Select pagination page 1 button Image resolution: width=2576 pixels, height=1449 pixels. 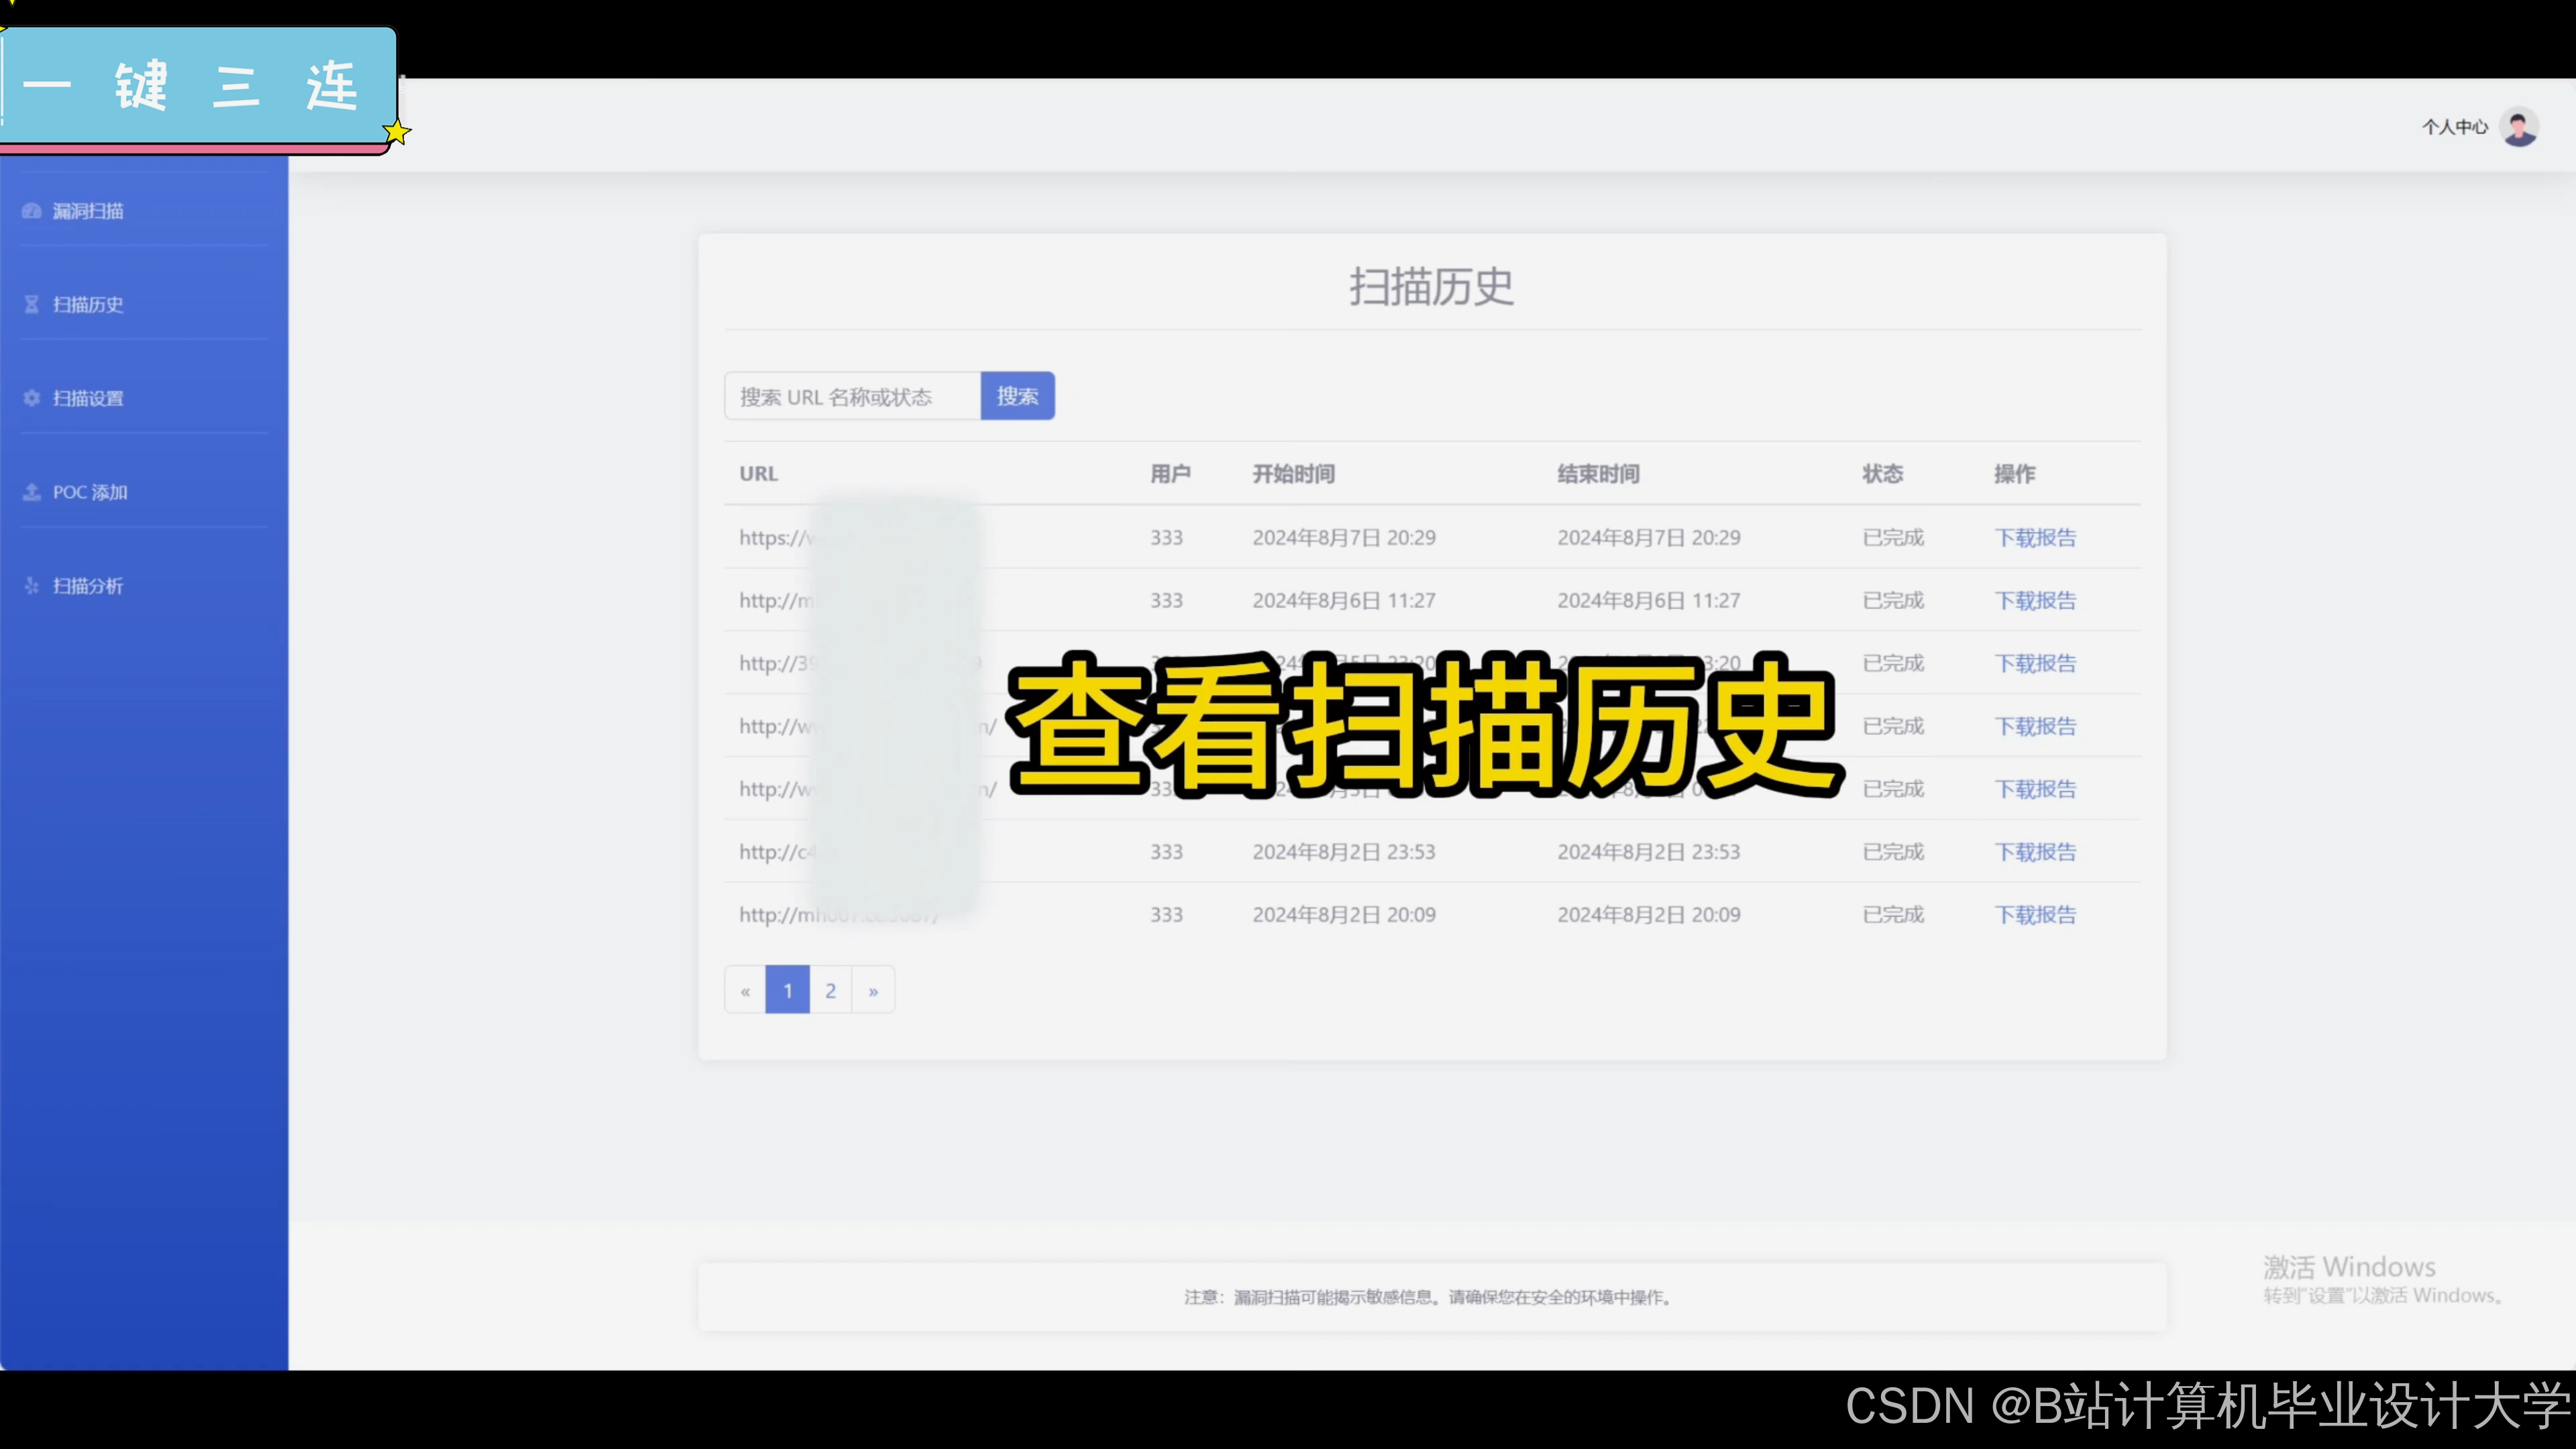click(x=788, y=991)
